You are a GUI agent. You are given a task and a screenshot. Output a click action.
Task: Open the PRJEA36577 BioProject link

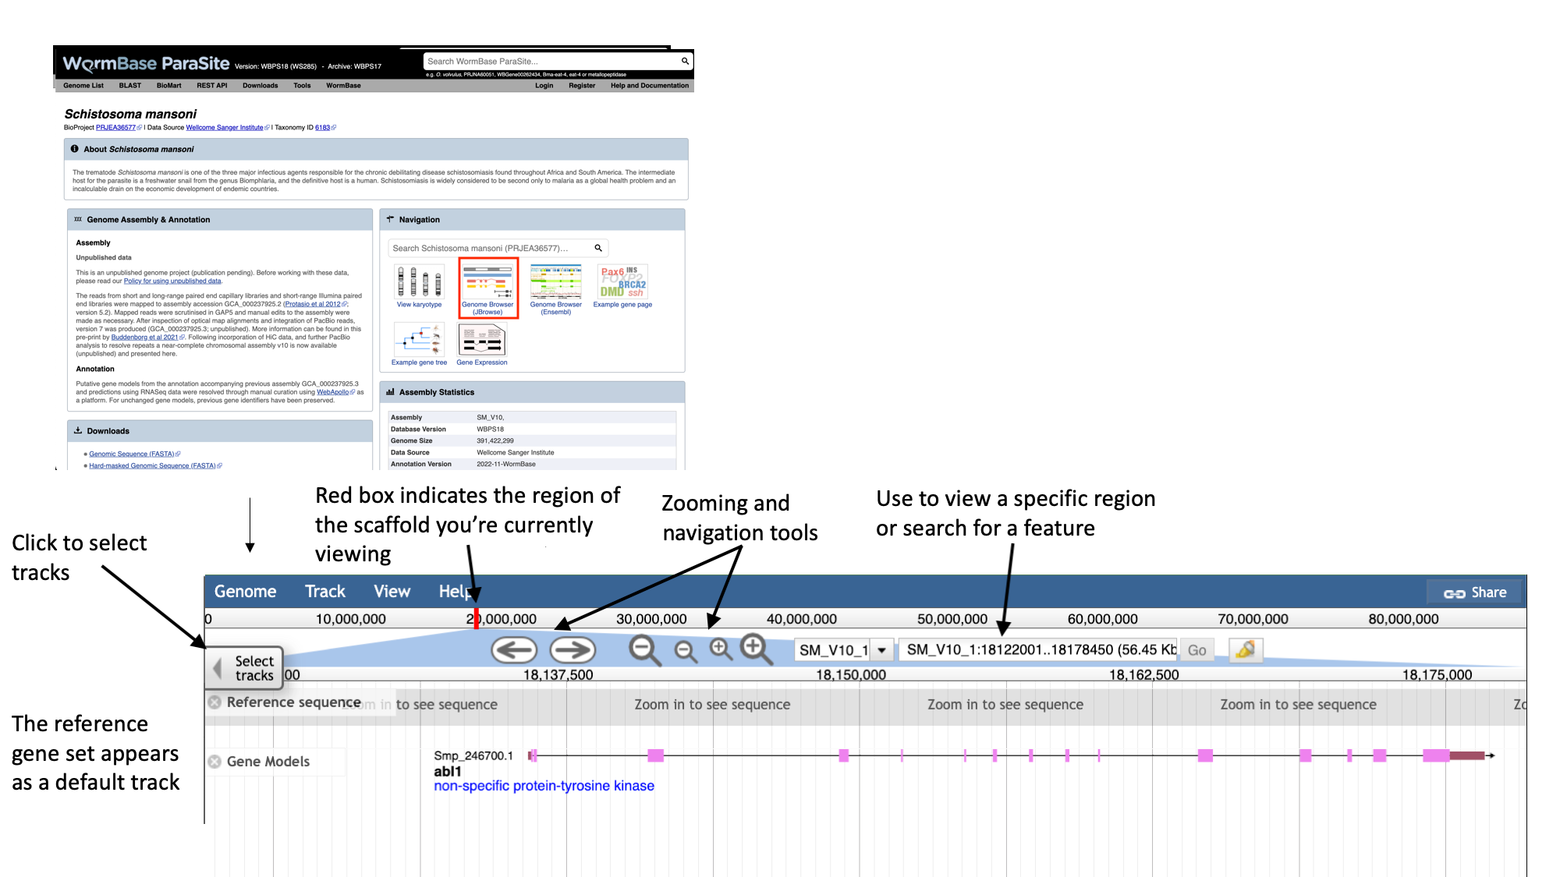point(115,128)
